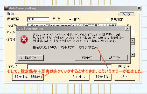Screen dimensions: 147x94
Task: Click the キャンセル button
Action: (x=79, y=77)
